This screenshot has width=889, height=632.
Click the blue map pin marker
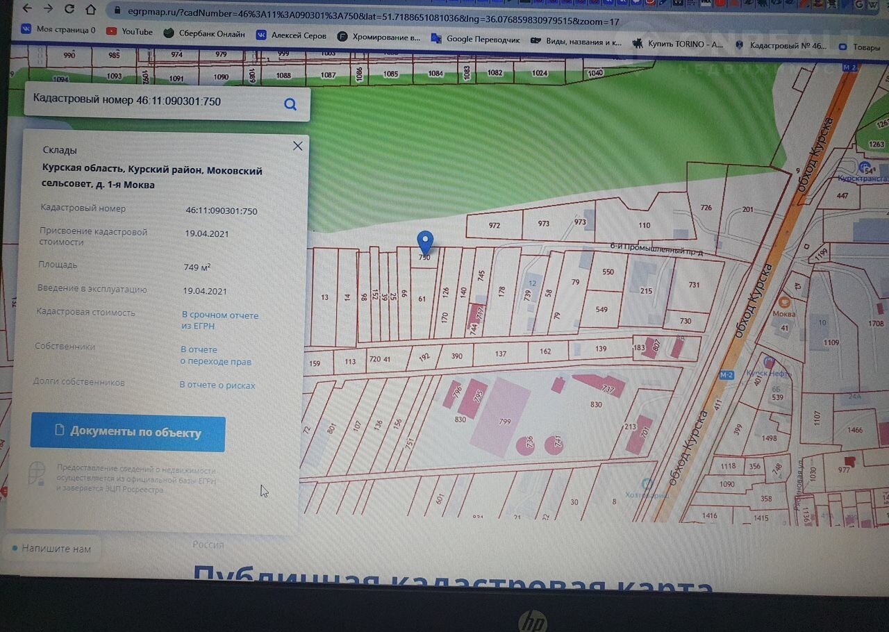pos(425,243)
